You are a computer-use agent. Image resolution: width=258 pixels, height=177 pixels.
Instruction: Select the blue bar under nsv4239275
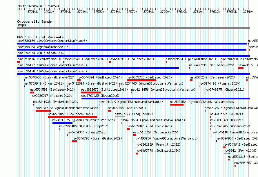pyautogui.click(x=62, y=123)
